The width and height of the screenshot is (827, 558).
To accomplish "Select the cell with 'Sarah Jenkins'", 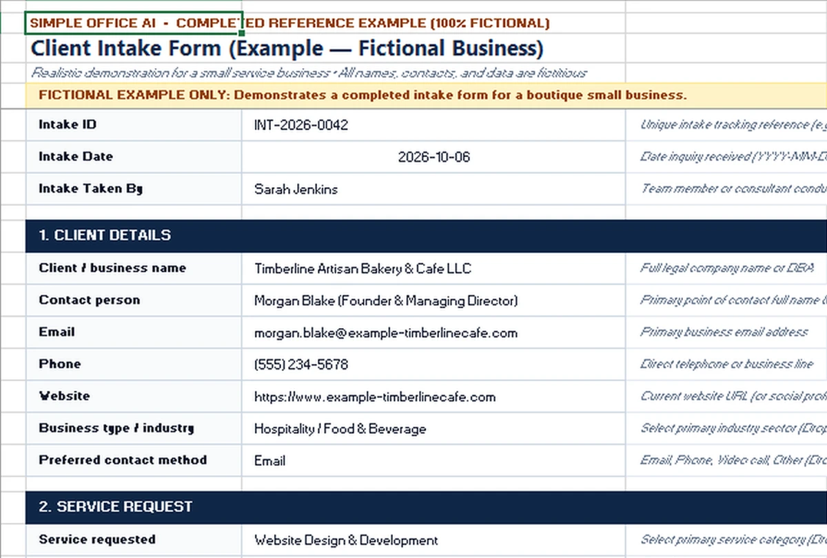I will pyautogui.click(x=433, y=189).
